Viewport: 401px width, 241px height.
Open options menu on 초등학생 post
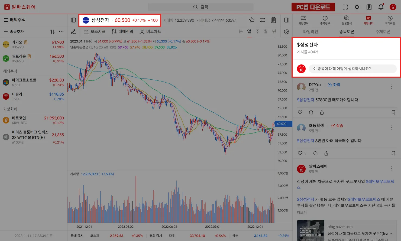tap(392, 128)
